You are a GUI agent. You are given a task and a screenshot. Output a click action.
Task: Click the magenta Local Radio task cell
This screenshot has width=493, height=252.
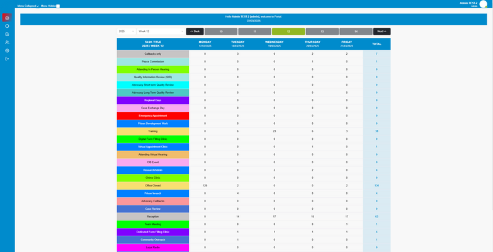point(153,248)
